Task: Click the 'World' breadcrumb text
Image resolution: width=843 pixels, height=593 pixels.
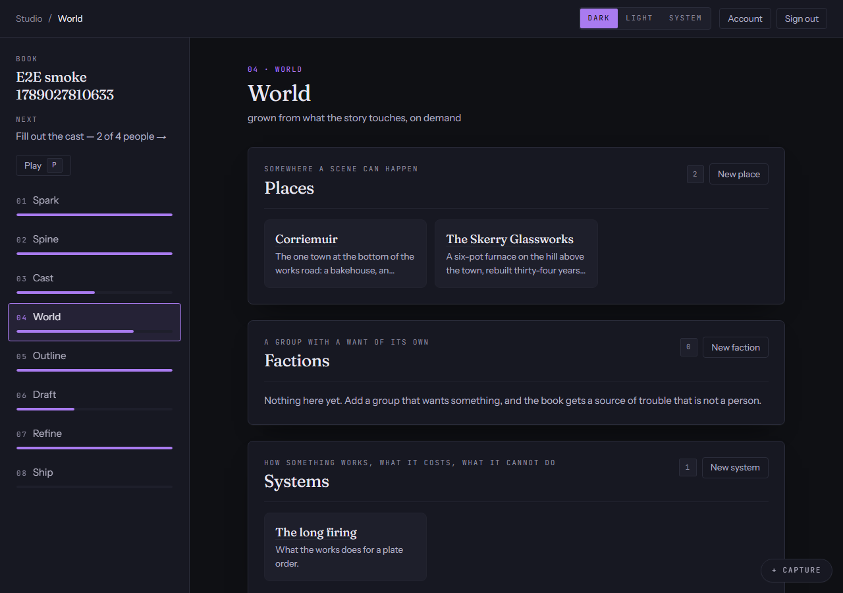Action: [x=70, y=18]
